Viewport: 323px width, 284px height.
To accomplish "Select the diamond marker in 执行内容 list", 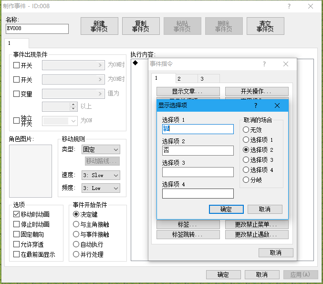I will click(135, 63).
